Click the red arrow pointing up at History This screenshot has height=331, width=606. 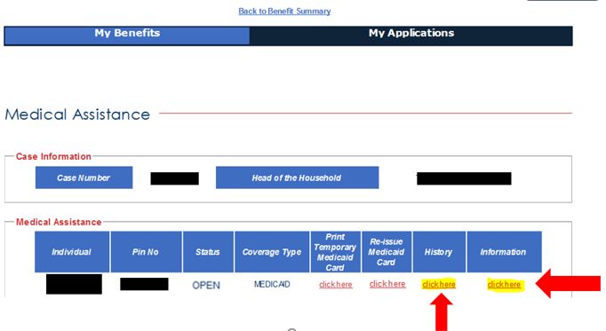point(442,312)
